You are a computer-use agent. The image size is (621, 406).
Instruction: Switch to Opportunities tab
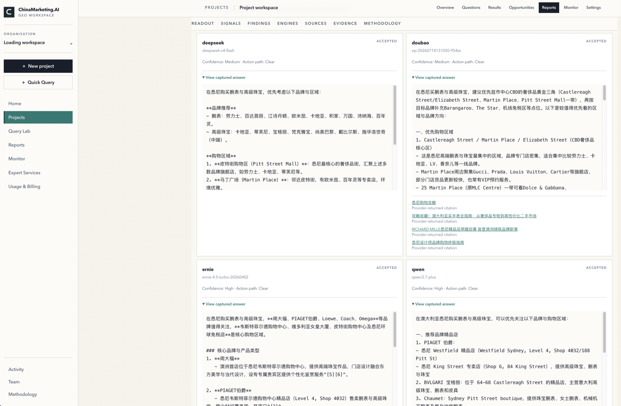tap(521, 8)
